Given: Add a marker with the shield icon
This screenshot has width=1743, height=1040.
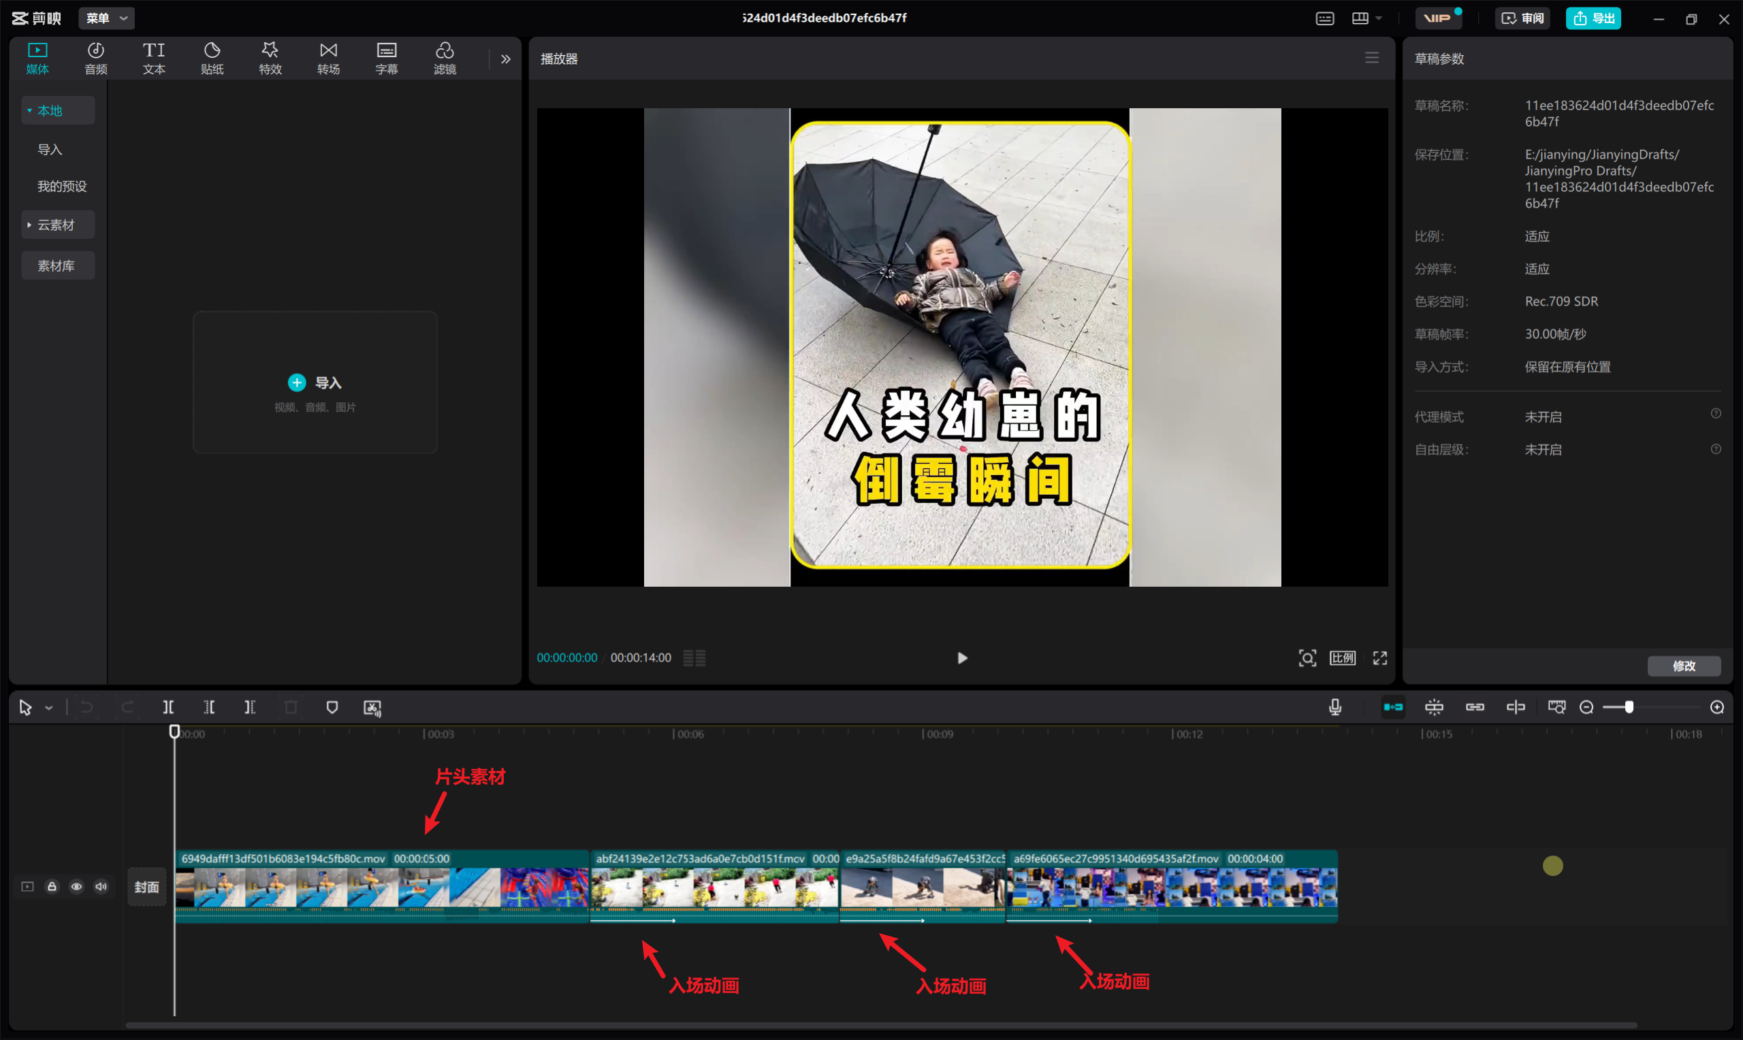Looking at the screenshot, I should point(332,707).
